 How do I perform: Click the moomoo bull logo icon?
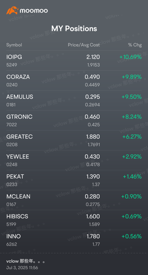point(12,10)
